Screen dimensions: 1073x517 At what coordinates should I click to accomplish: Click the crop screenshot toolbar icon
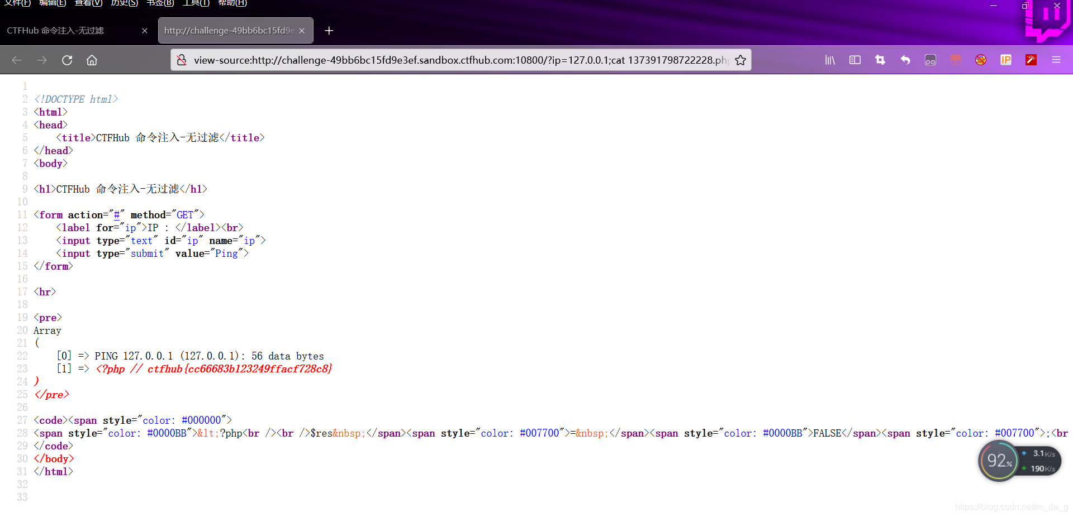click(880, 60)
